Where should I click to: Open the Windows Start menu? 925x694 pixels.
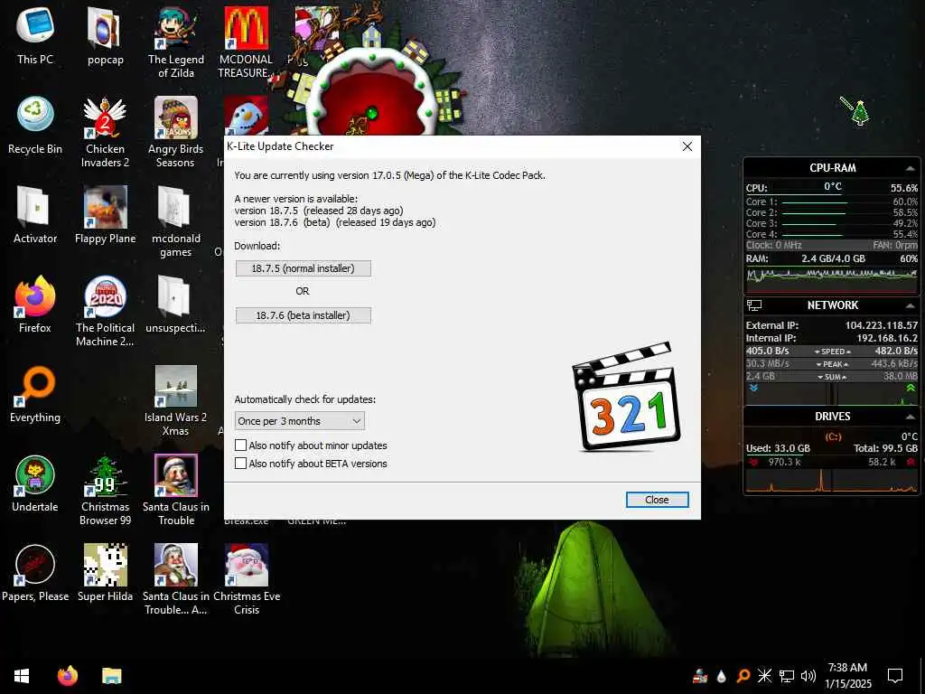22,676
